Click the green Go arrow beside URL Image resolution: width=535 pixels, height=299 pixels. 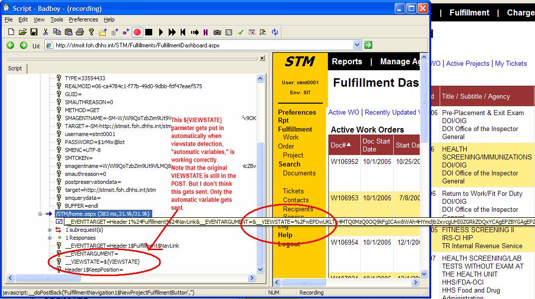tap(368, 45)
